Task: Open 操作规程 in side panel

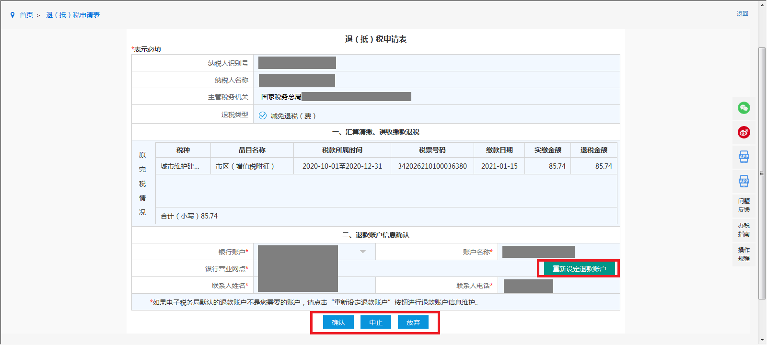Action: coord(744,254)
